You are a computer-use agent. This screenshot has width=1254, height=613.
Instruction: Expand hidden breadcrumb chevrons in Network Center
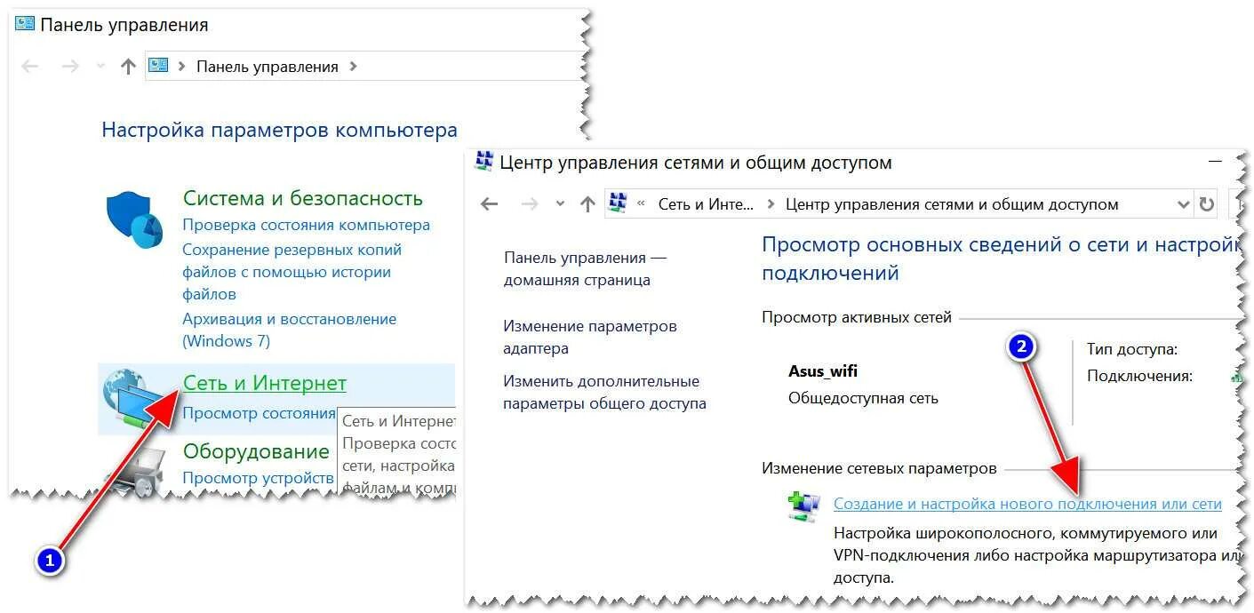point(640,204)
